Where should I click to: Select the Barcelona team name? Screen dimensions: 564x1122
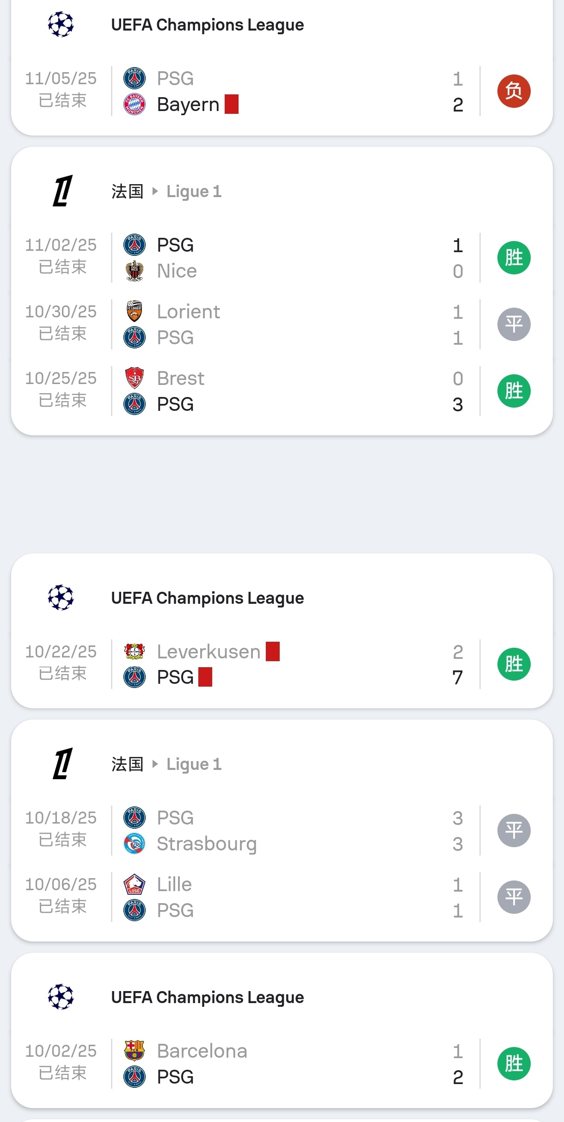point(202,1051)
